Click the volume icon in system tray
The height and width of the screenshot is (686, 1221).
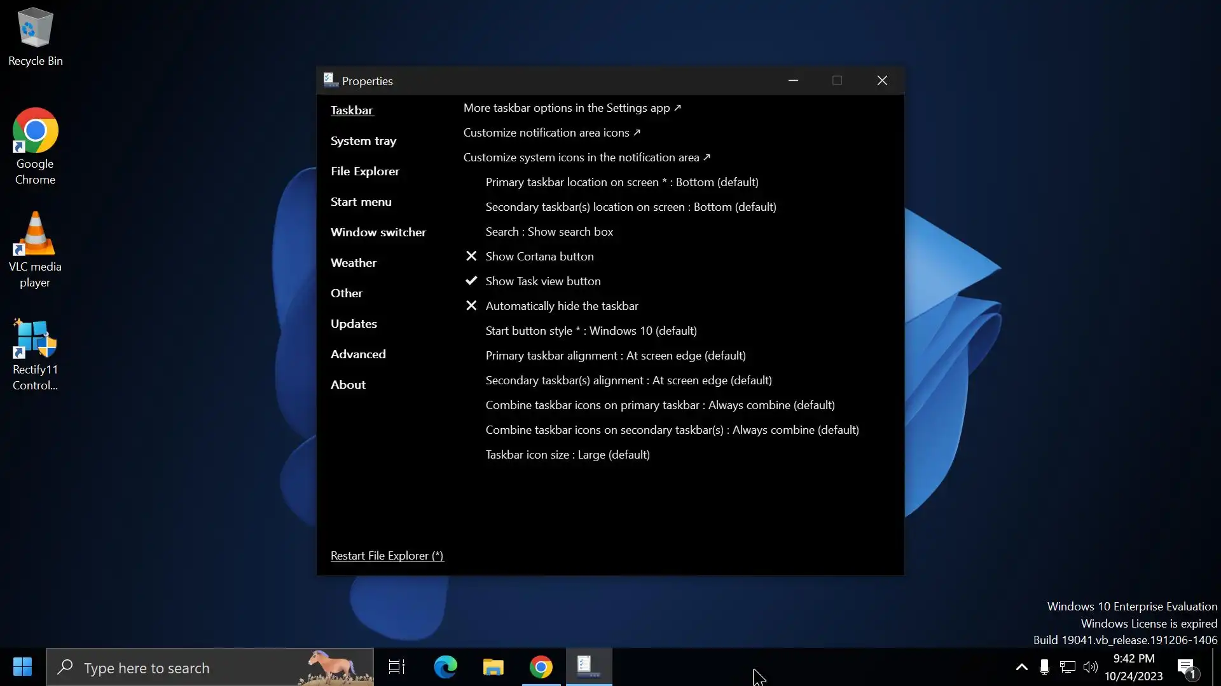coord(1090,667)
